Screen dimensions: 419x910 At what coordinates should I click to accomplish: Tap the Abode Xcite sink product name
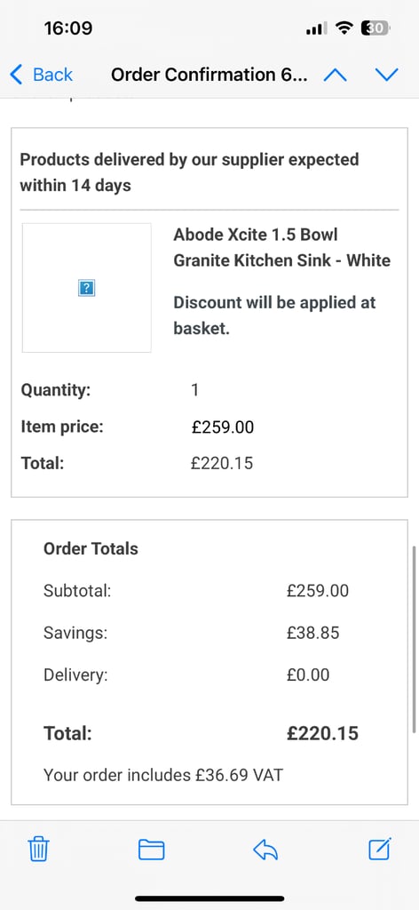click(281, 248)
